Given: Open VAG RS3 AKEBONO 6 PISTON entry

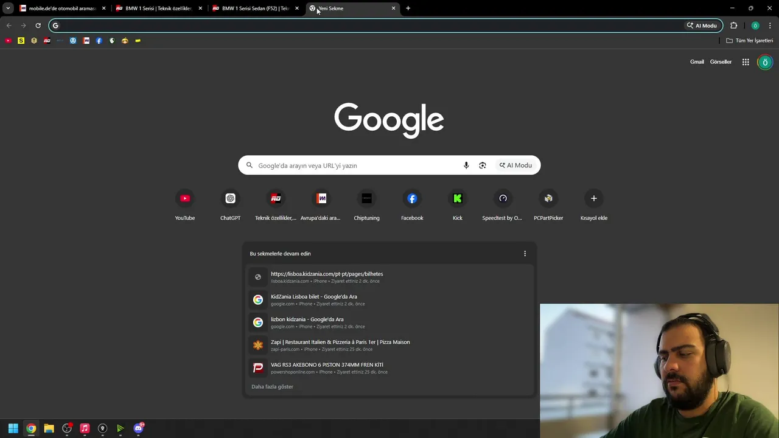Looking at the screenshot, I should 389,368.
